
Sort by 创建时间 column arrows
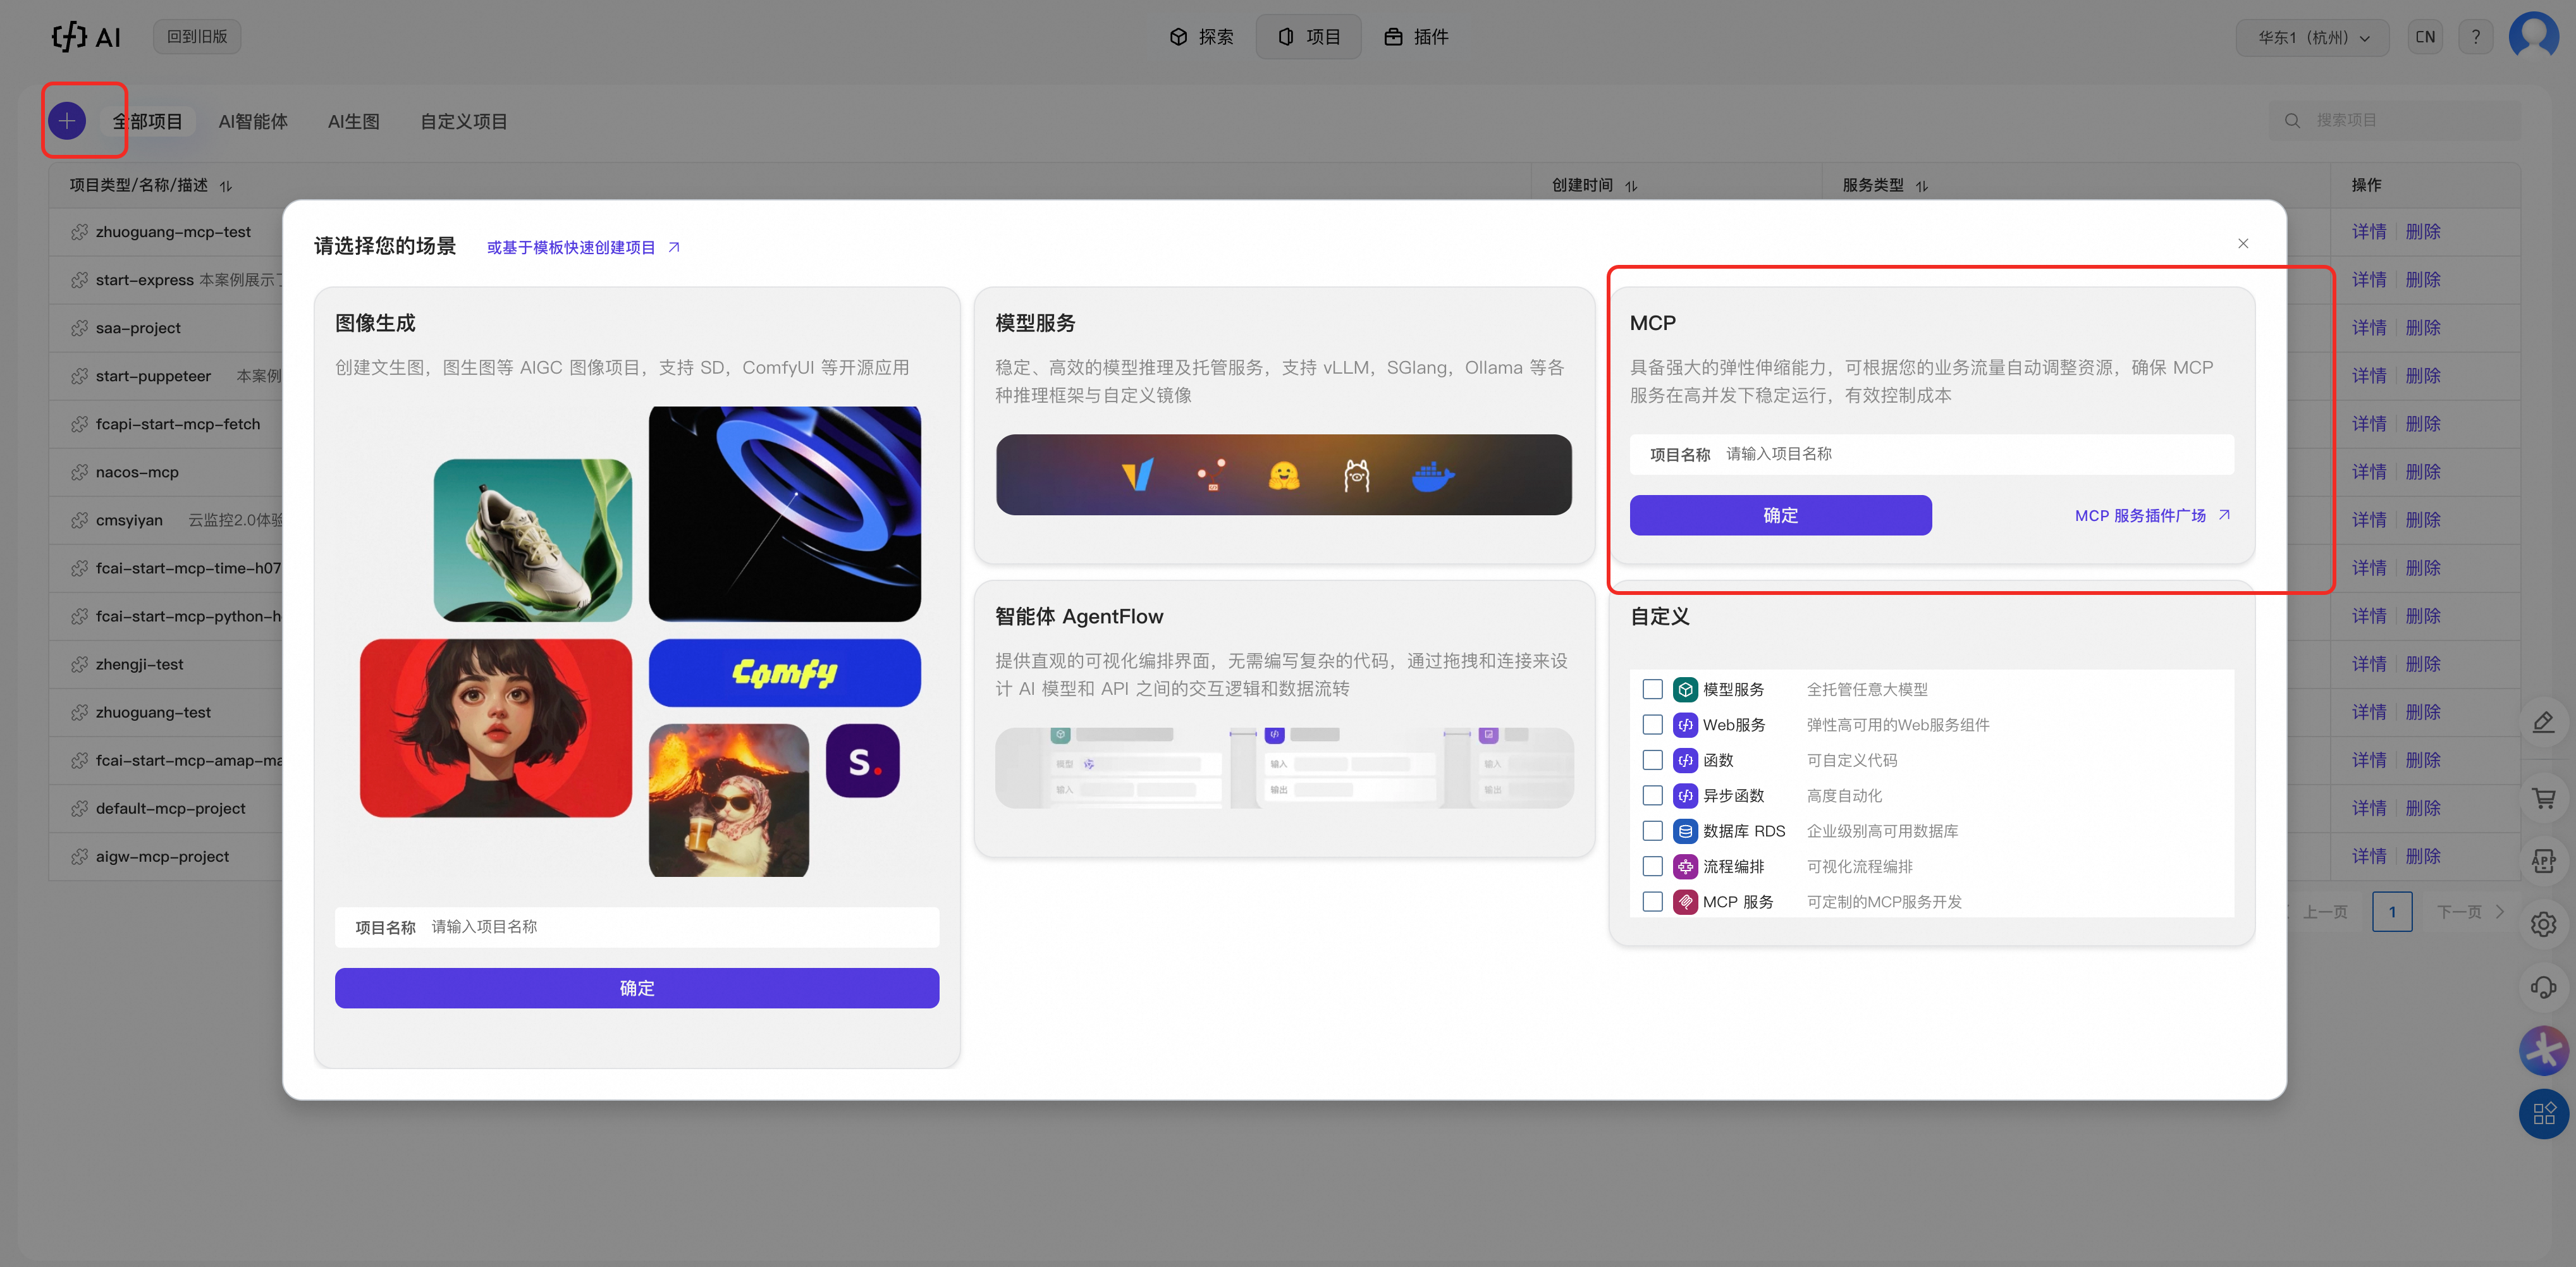point(1631,186)
